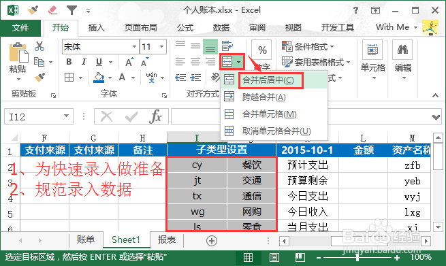446x266 pixels.
Task: Open the 文件 File tab
Action: (x=20, y=28)
